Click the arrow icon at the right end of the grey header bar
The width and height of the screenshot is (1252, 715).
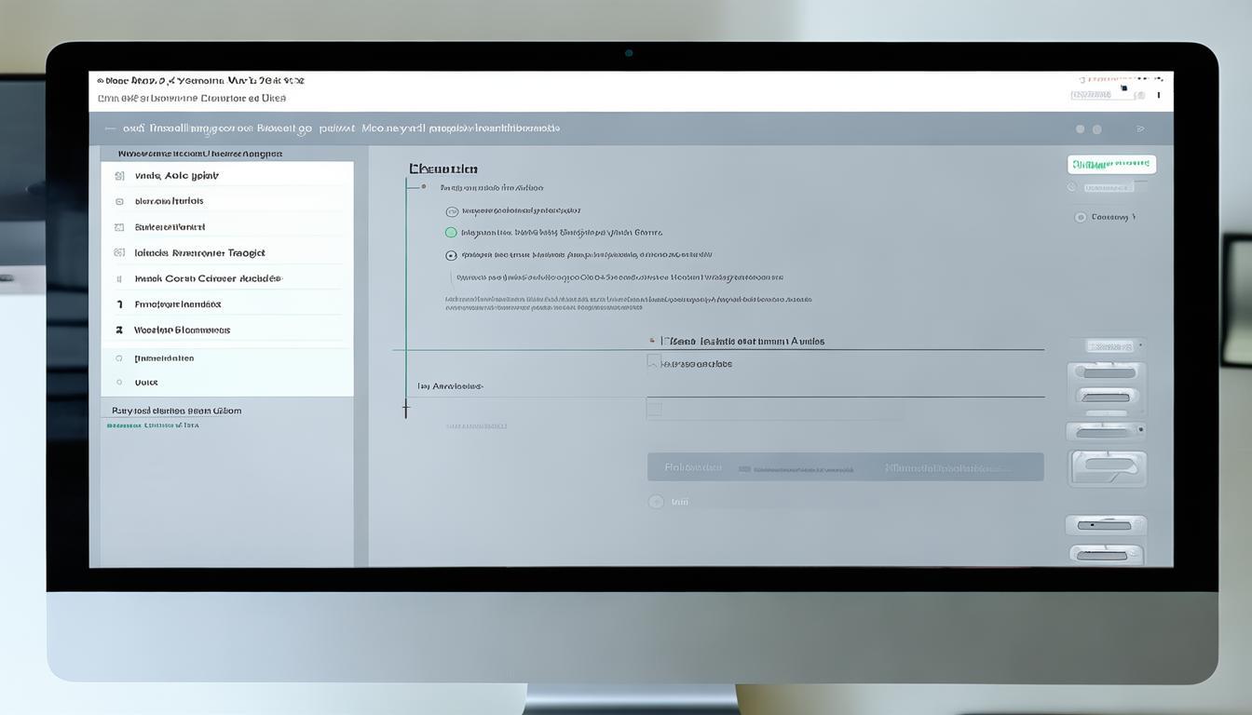click(1141, 129)
